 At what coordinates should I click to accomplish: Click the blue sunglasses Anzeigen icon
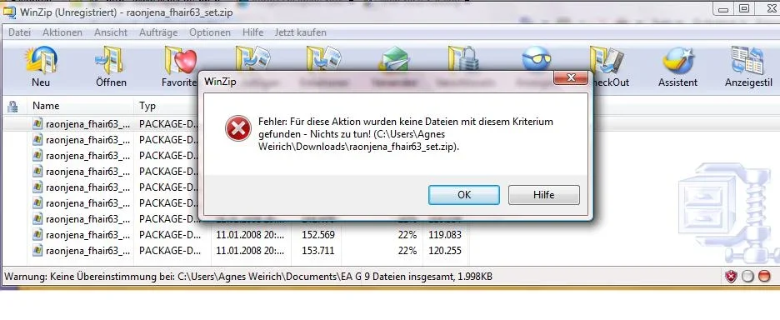(x=537, y=59)
